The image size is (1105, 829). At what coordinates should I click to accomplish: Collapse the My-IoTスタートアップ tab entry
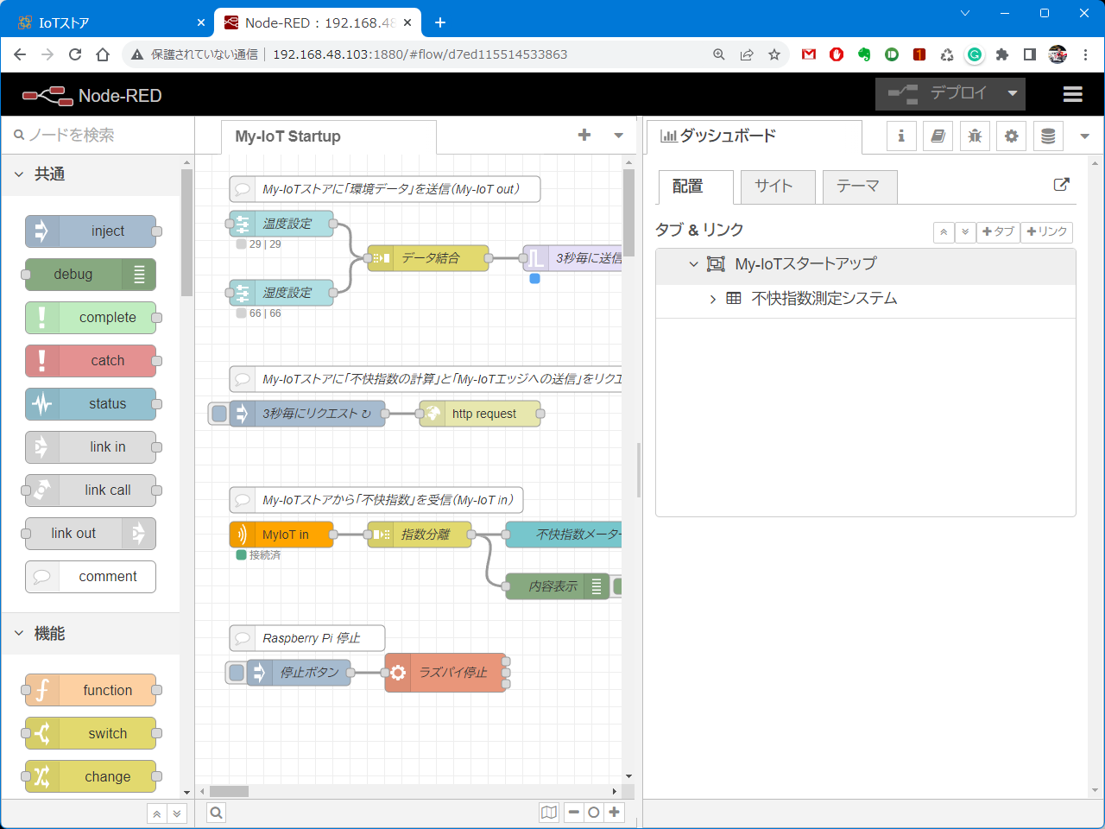[693, 264]
